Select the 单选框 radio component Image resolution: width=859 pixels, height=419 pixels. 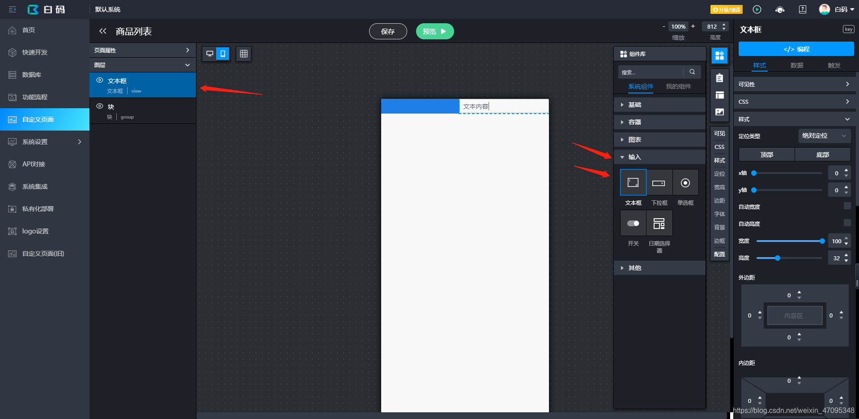(685, 182)
